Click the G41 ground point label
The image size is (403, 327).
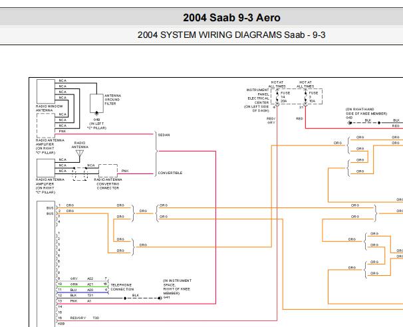coord(167,298)
